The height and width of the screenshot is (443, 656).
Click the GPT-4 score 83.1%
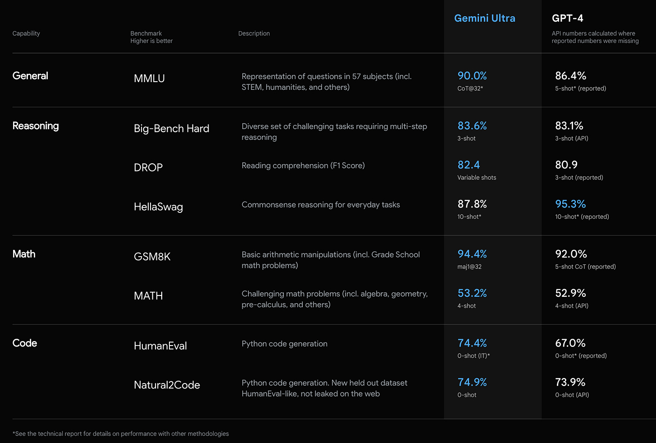pos(569,126)
